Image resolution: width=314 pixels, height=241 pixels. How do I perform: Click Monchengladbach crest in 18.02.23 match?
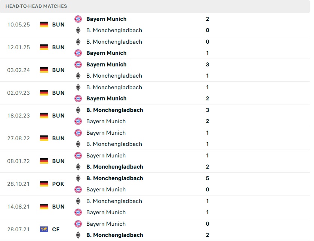point(78,110)
